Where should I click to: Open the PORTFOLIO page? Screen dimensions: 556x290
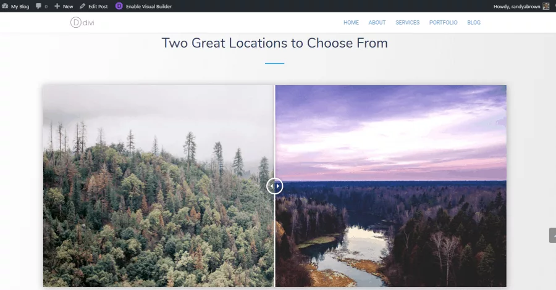click(443, 22)
